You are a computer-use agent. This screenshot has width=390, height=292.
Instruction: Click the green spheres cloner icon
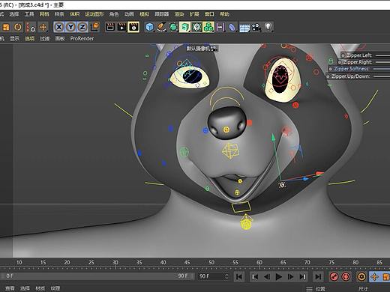(x=208, y=27)
